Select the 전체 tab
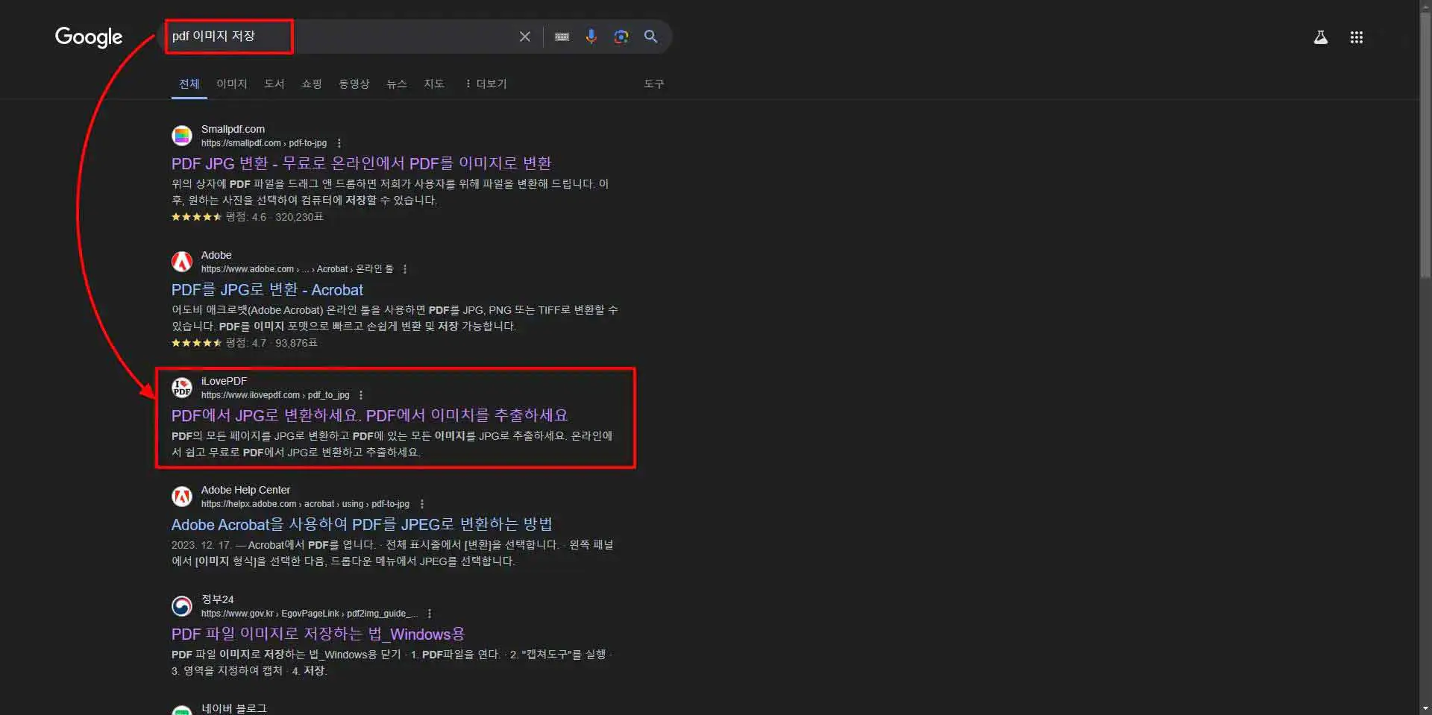Screen dimensions: 1432x715 pos(189,84)
